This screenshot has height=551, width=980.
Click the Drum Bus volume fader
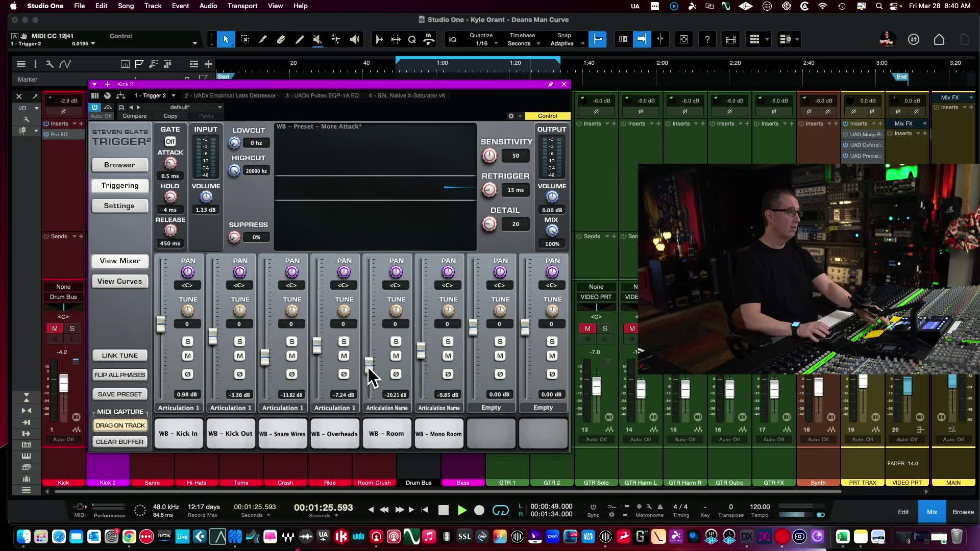pyautogui.click(x=63, y=383)
